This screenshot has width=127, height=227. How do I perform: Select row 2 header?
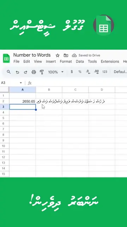pyautogui.click(x=5, y=101)
